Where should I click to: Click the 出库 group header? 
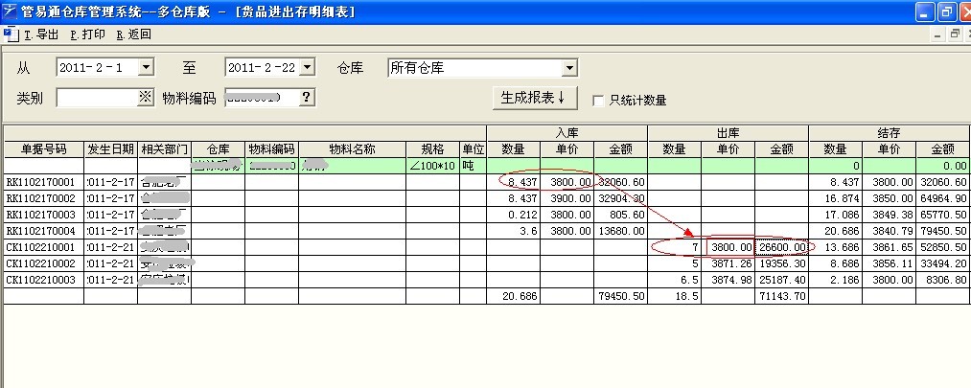[728, 133]
